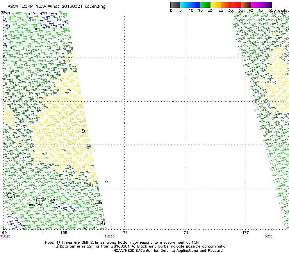Click the '40' label under the color bar

click(251, 11)
